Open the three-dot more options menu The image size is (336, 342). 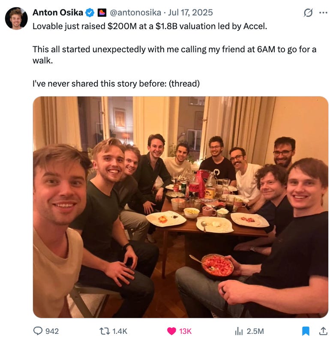point(323,13)
